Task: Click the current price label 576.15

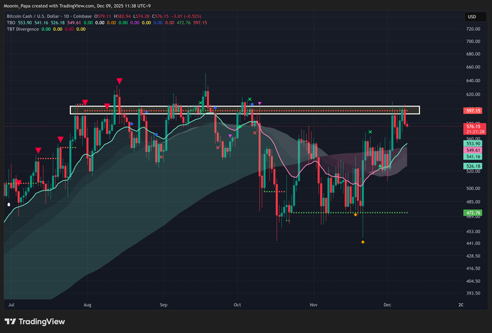Action: point(473,127)
